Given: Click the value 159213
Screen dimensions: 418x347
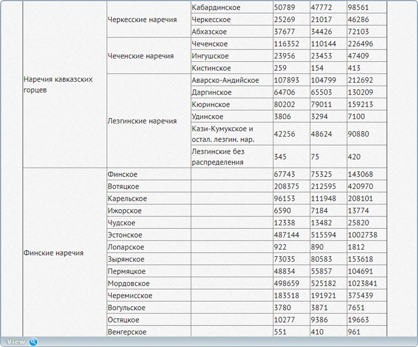Looking at the screenshot, I should [360, 104].
